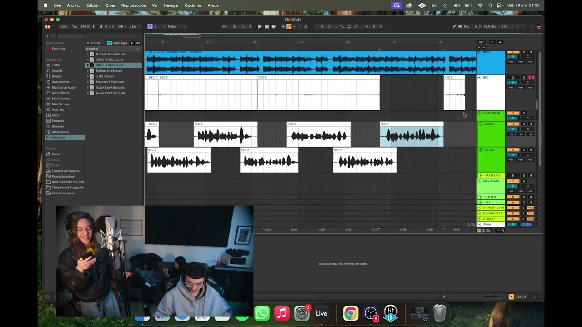The width and height of the screenshot is (582, 327).
Task: Toggle browser panel via top-left orange icon
Action: coord(48,26)
